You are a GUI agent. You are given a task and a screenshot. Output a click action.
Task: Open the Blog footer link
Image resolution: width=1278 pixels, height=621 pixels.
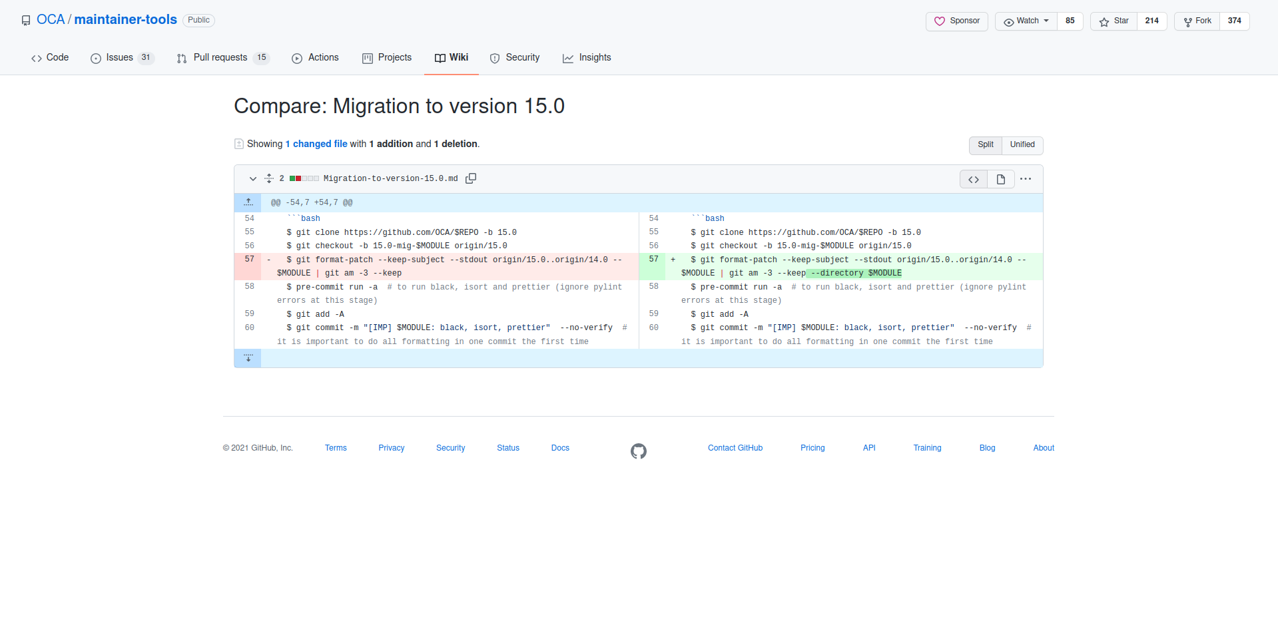[x=987, y=448]
